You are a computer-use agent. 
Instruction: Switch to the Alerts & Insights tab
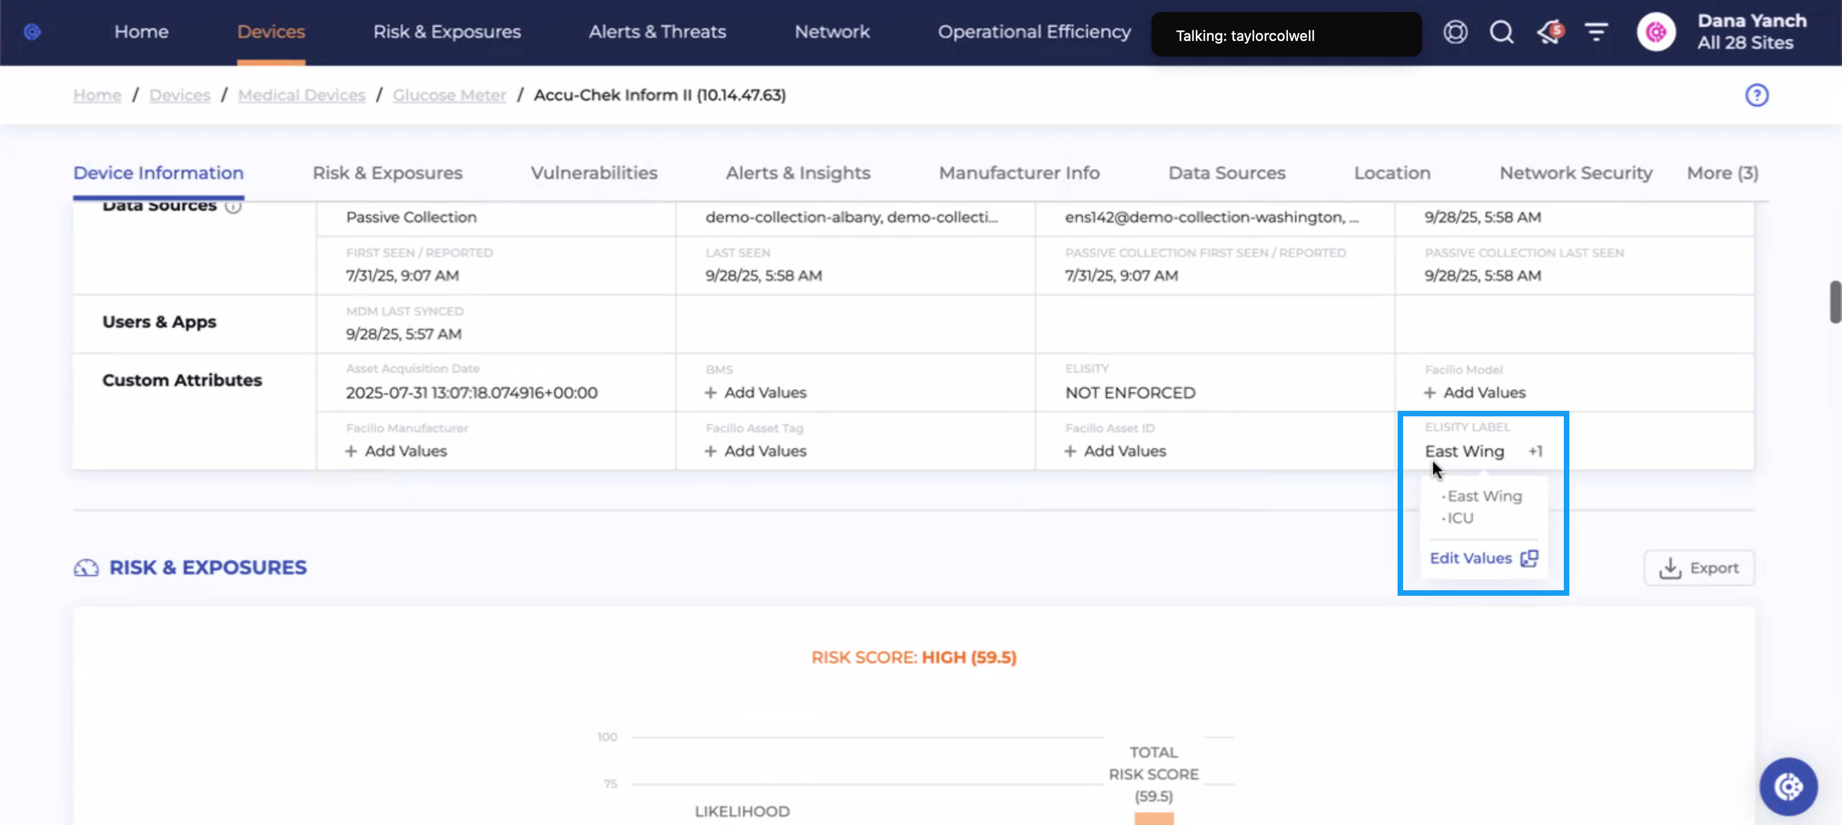(798, 173)
